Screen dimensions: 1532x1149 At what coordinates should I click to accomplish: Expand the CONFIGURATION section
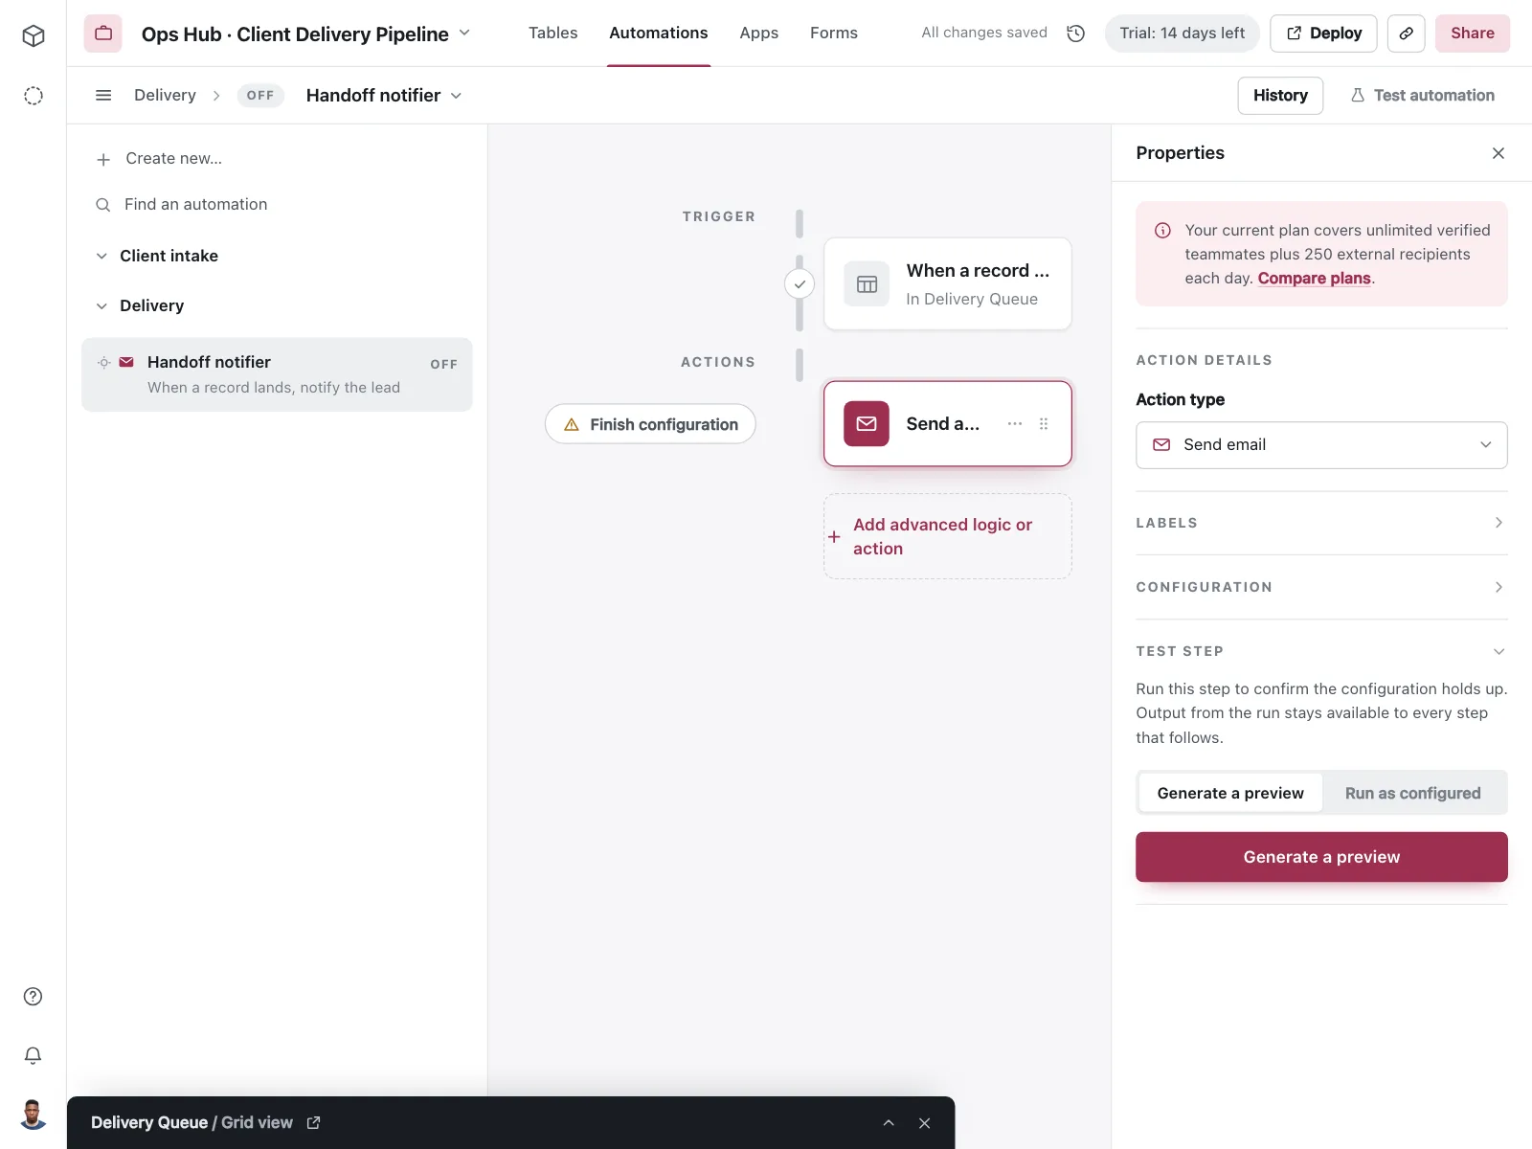(1321, 587)
